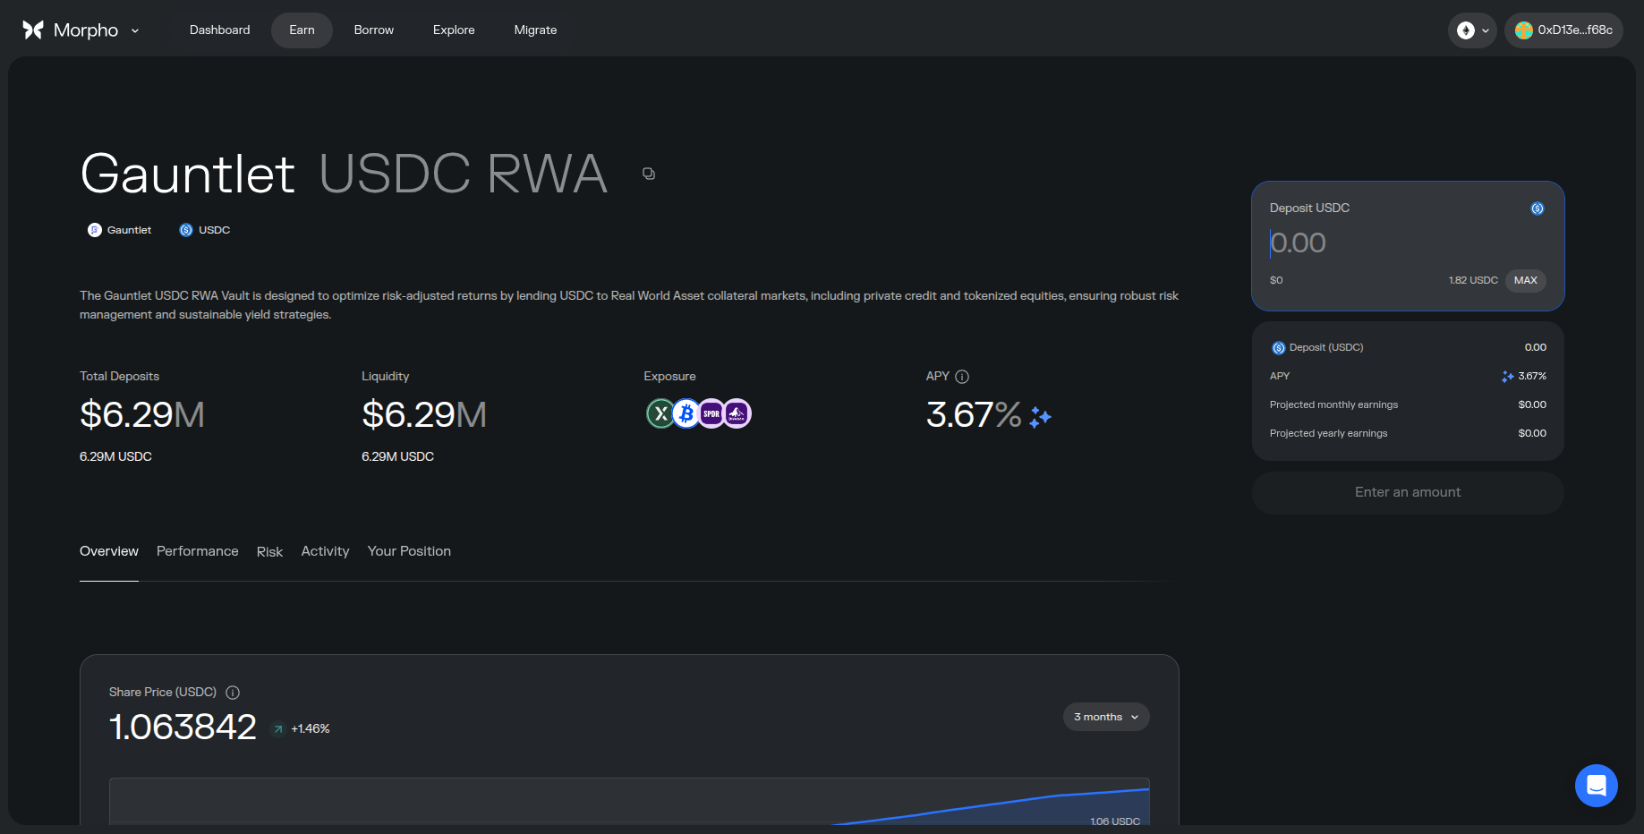
Task: Click the $0 value below the deposit input
Action: (x=1276, y=280)
